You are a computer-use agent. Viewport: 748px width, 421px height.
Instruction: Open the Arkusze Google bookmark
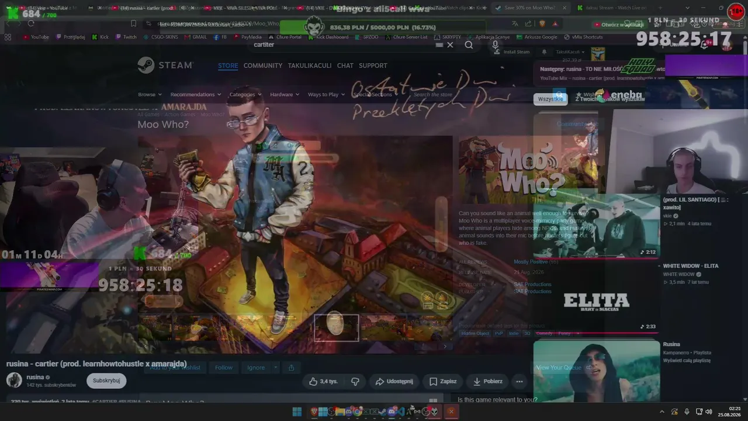[537, 37]
